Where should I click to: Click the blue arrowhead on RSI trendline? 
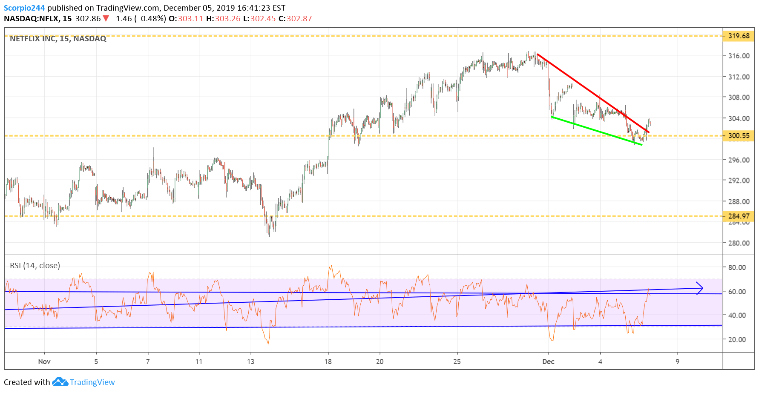click(x=699, y=288)
